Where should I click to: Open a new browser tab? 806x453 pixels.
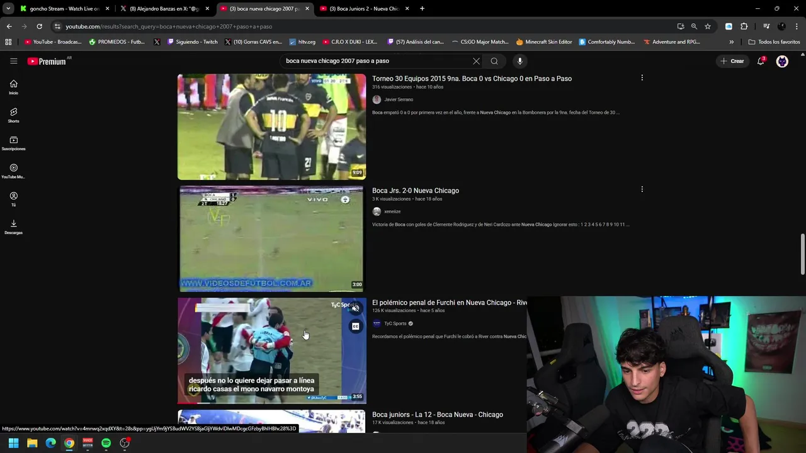(422, 9)
